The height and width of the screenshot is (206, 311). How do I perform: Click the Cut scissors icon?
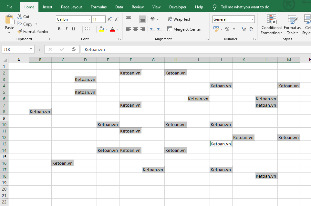click(x=20, y=16)
